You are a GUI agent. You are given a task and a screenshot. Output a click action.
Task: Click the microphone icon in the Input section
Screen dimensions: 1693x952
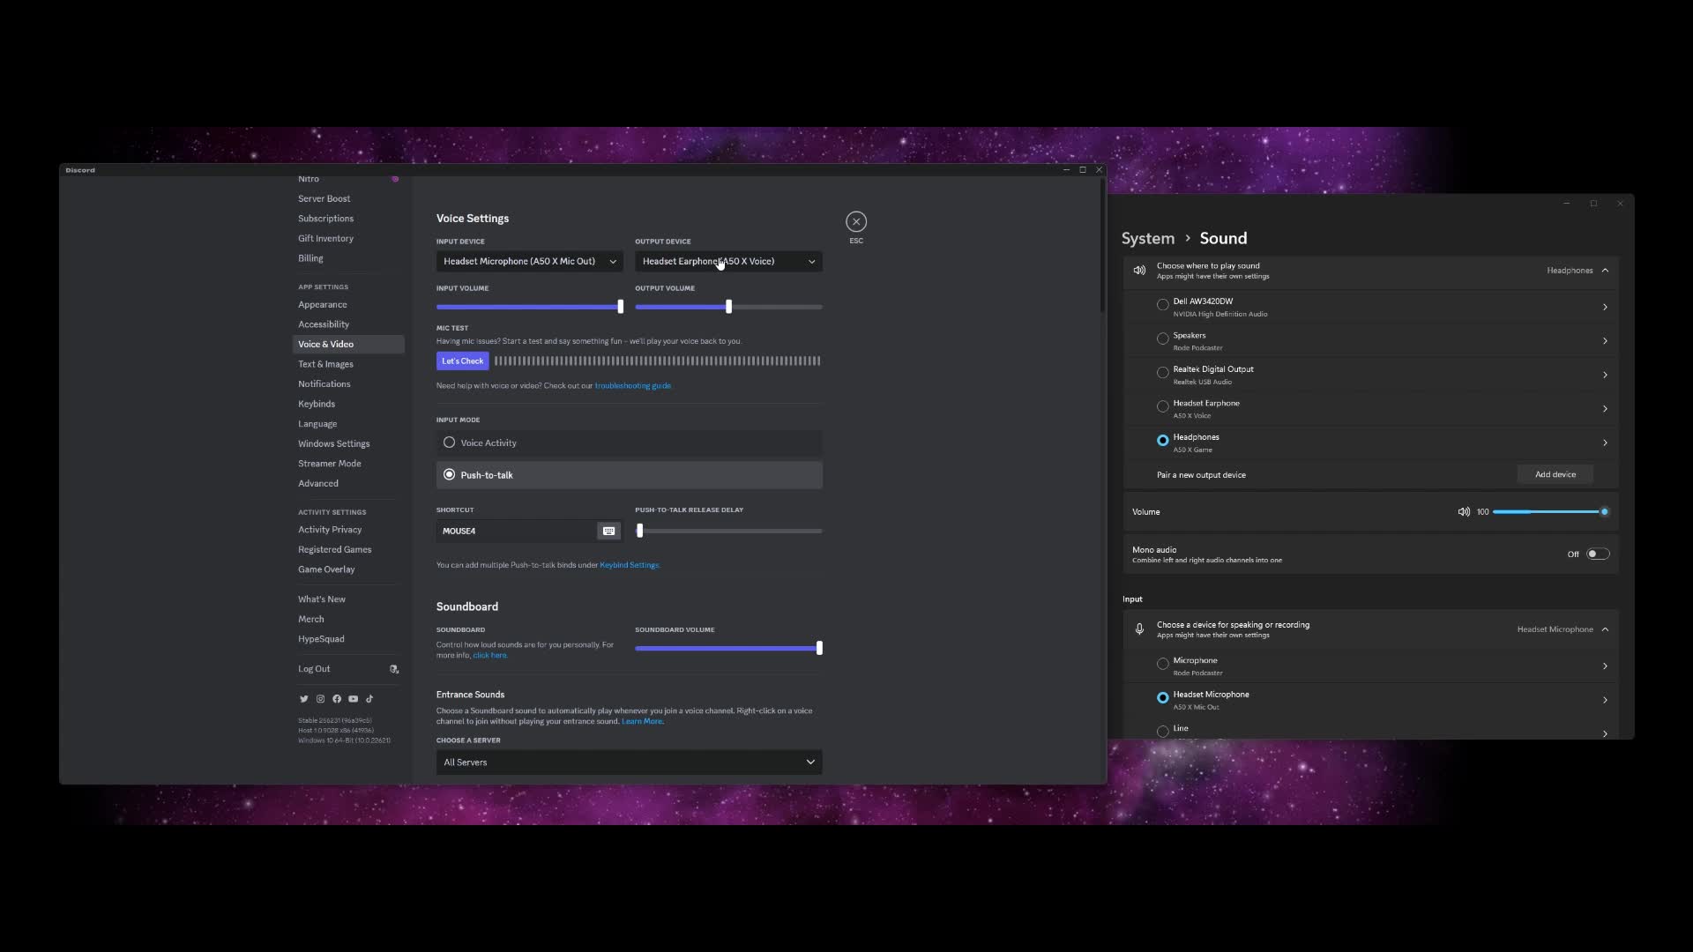pyautogui.click(x=1139, y=628)
